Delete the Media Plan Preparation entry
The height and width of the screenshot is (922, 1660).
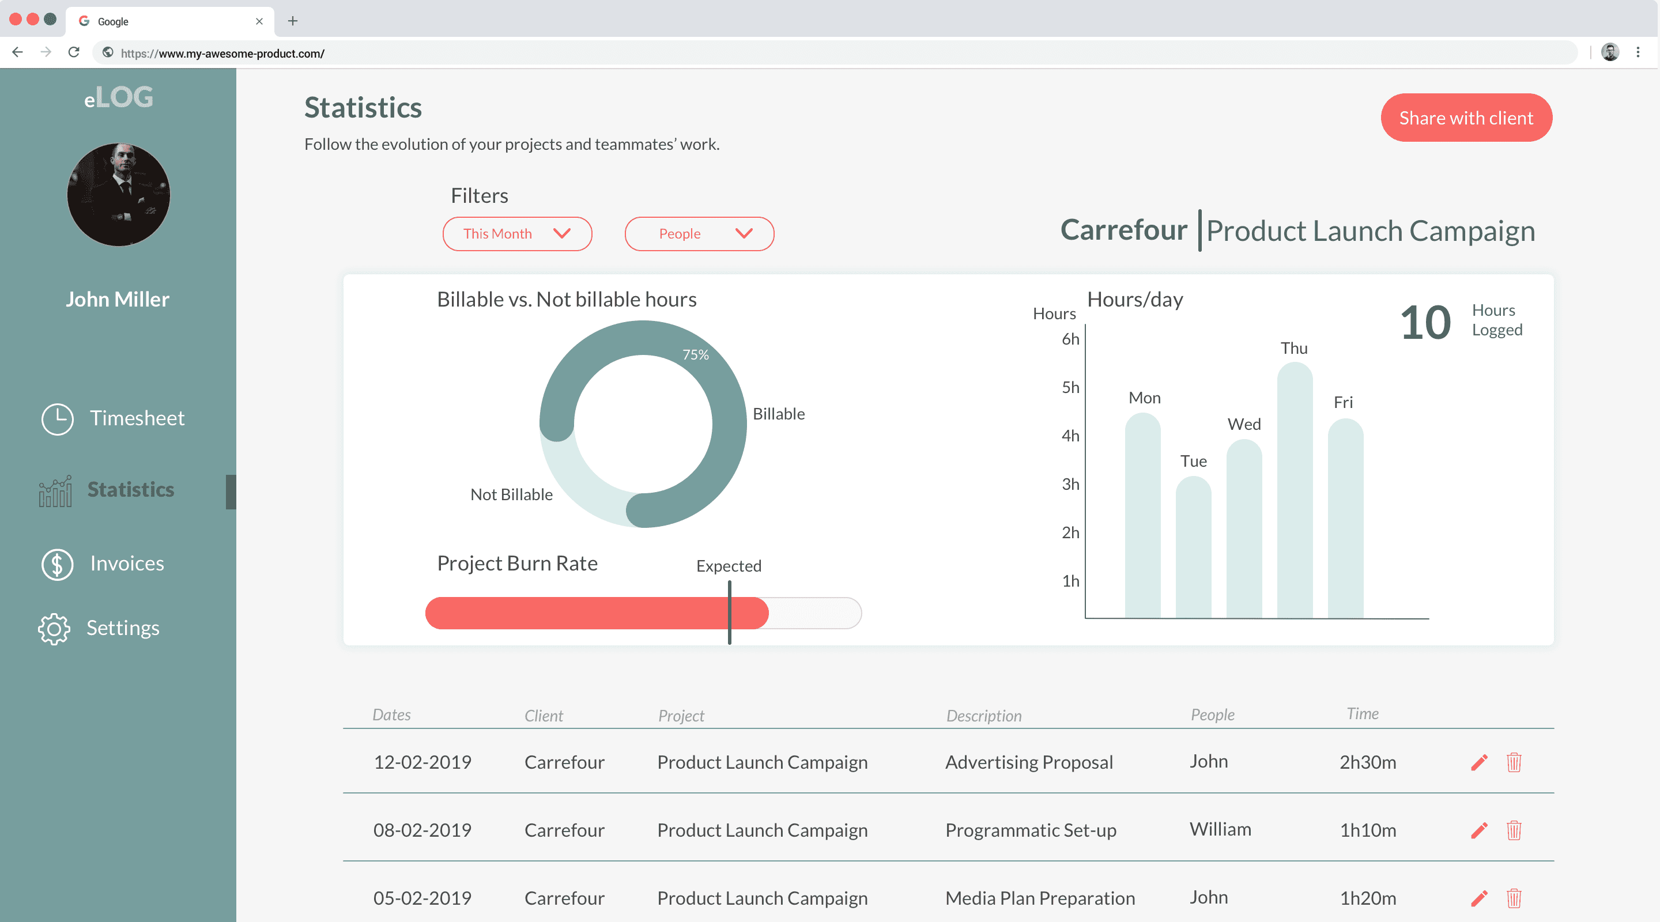(1514, 898)
